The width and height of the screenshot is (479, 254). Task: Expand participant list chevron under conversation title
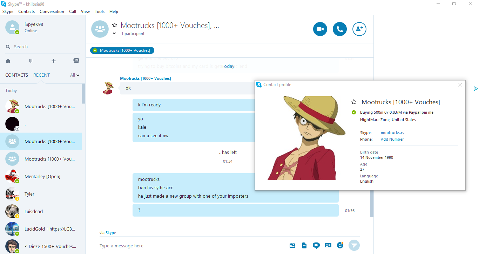point(114,34)
